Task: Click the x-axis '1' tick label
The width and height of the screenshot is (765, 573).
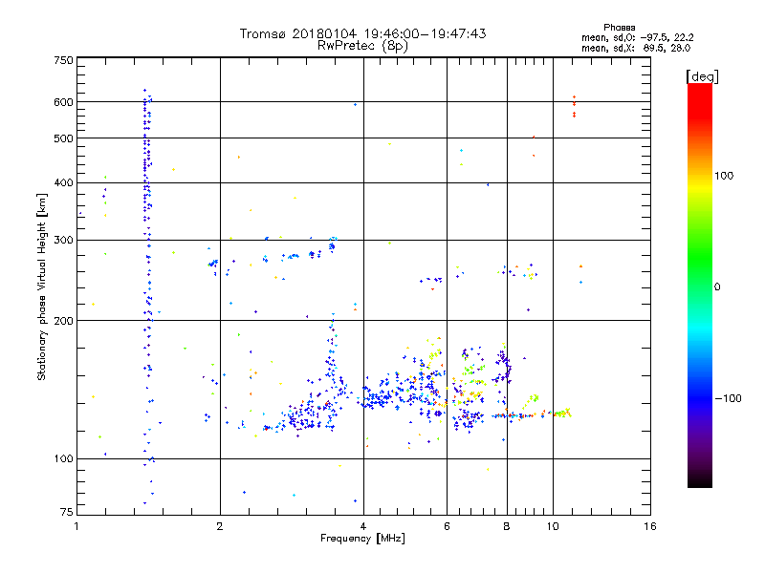Action: tap(76, 526)
